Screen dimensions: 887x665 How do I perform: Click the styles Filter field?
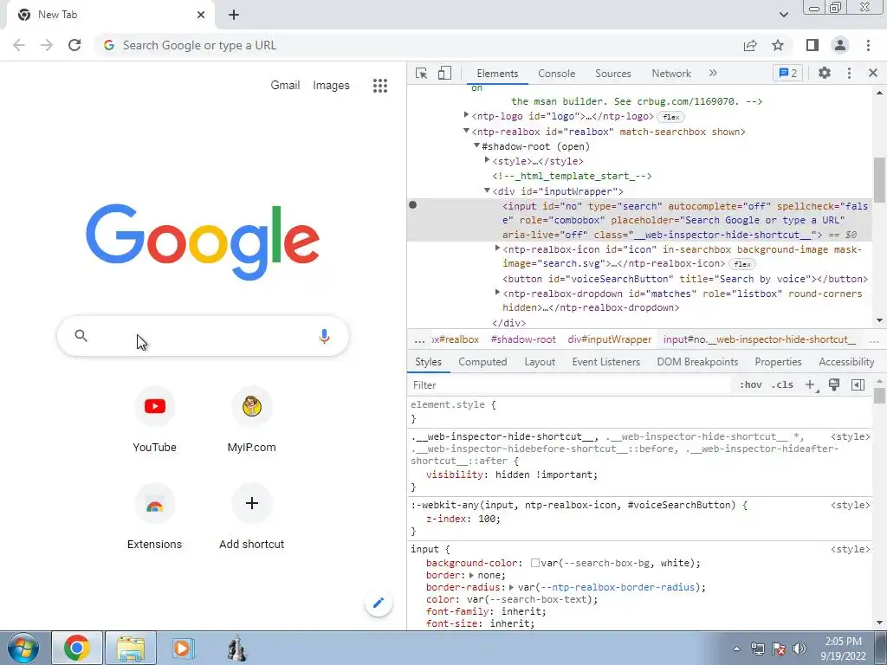coord(570,385)
